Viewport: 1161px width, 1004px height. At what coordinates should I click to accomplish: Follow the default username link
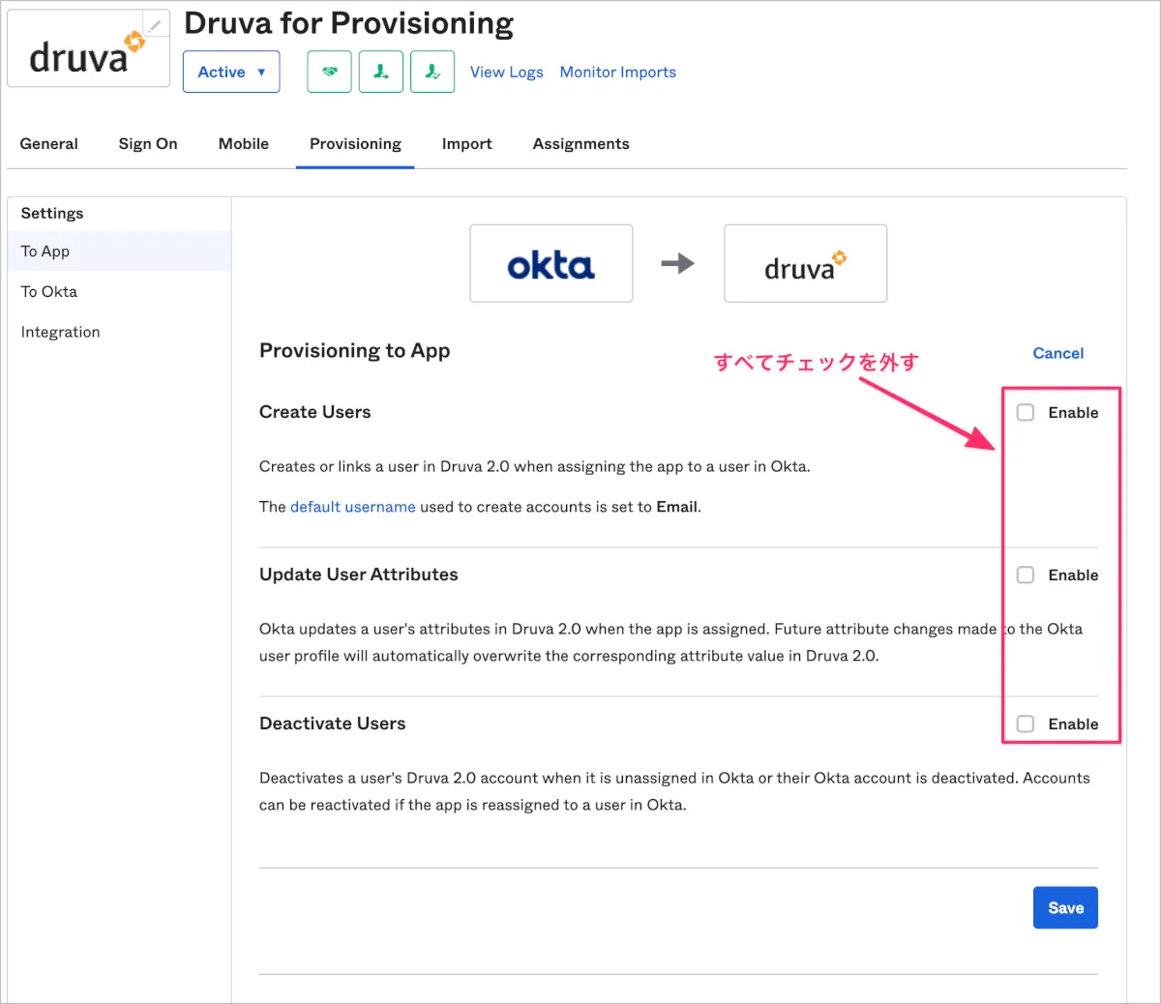[352, 507]
